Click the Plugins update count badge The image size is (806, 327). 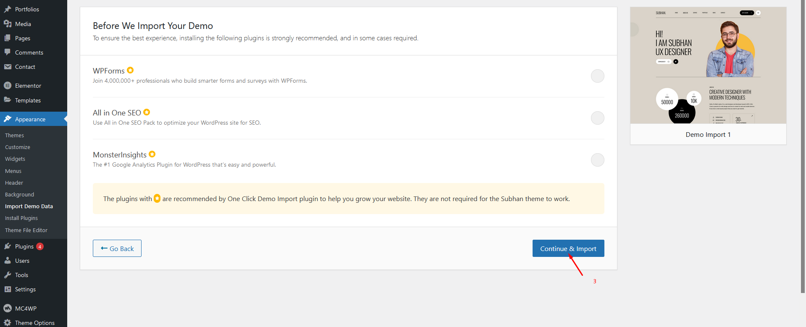(x=40, y=246)
